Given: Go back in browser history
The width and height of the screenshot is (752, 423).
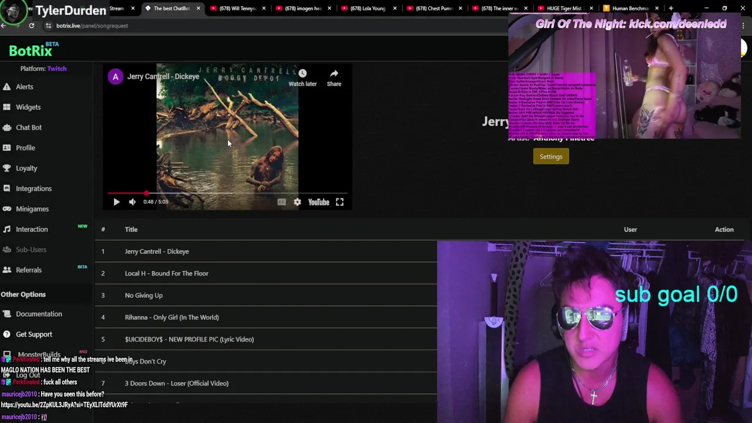Looking at the screenshot, I should pyautogui.click(x=3, y=26).
